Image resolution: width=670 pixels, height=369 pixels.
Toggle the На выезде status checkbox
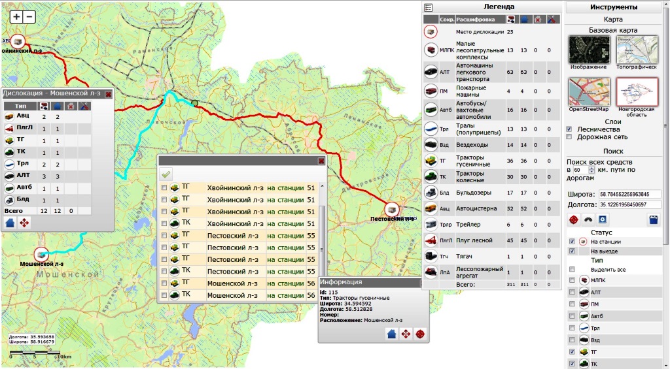pyautogui.click(x=572, y=251)
